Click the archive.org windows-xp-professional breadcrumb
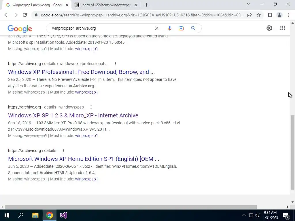295x221 pixels. pos(58,64)
